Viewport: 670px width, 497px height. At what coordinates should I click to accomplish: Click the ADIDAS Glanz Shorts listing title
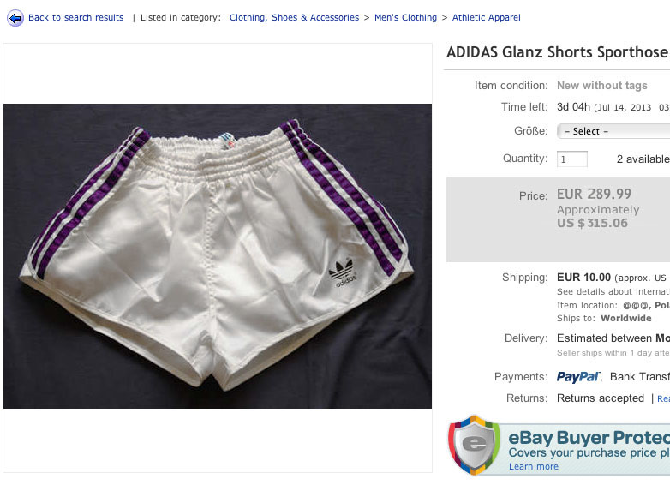(558, 52)
